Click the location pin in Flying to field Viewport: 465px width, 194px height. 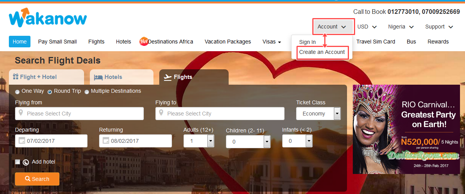[x=162, y=114]
